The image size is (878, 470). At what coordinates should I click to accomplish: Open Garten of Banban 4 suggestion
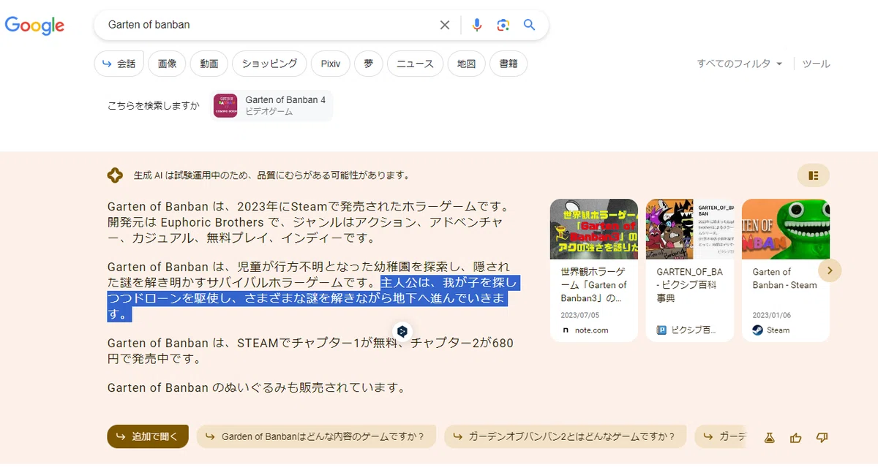click(x=272, y=105)
